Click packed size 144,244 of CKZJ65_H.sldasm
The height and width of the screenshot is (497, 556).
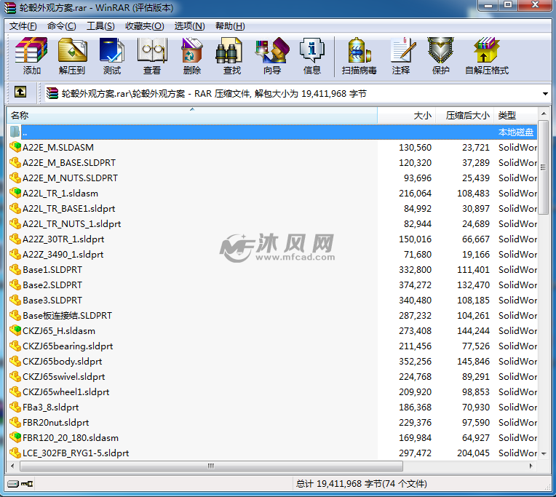473,330
